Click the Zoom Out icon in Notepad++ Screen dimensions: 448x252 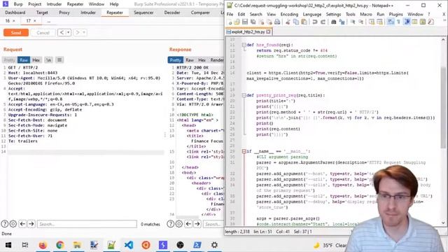click(x=361, y=22)
